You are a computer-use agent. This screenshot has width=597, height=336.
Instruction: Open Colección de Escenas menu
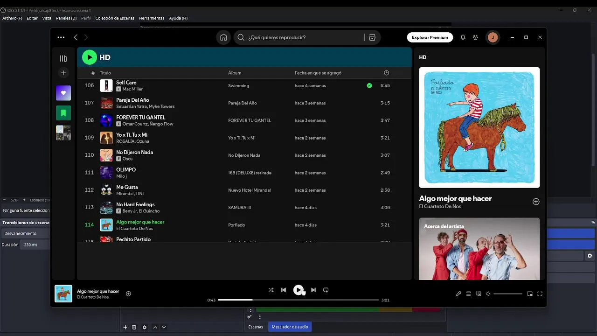115,18
